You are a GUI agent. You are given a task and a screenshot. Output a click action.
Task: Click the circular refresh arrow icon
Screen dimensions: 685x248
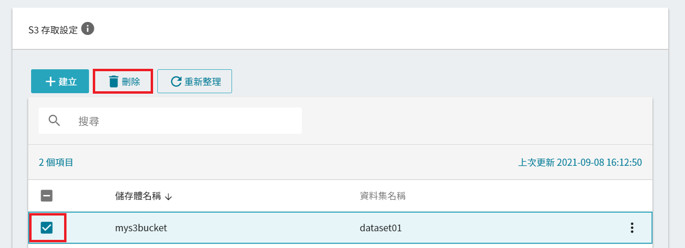tap(176, 81)
